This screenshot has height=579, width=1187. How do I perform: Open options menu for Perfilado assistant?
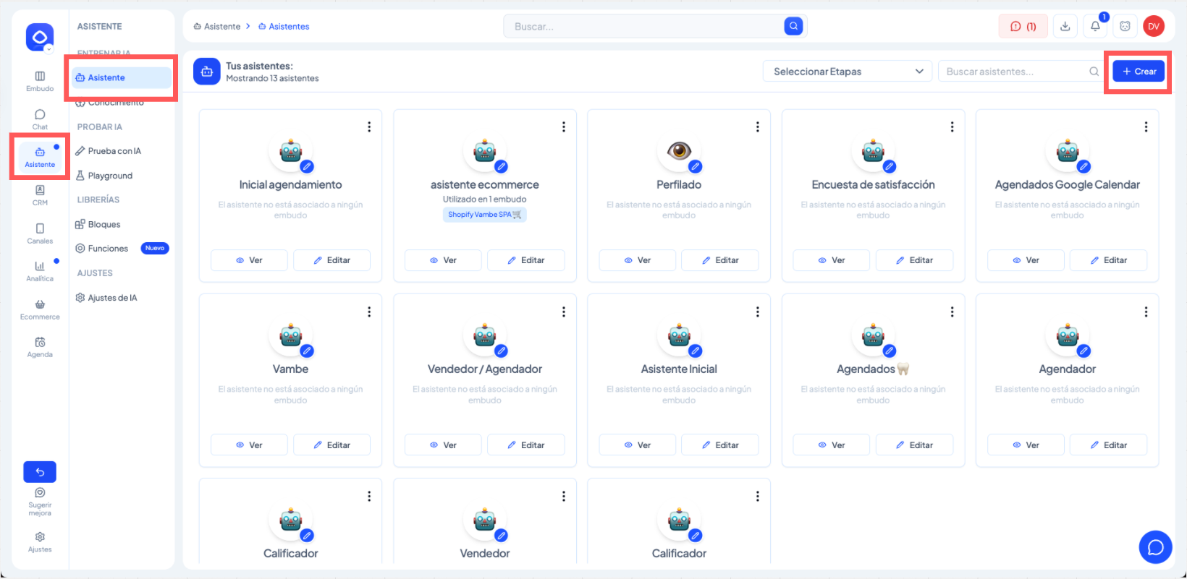click(x=757, y=127)
